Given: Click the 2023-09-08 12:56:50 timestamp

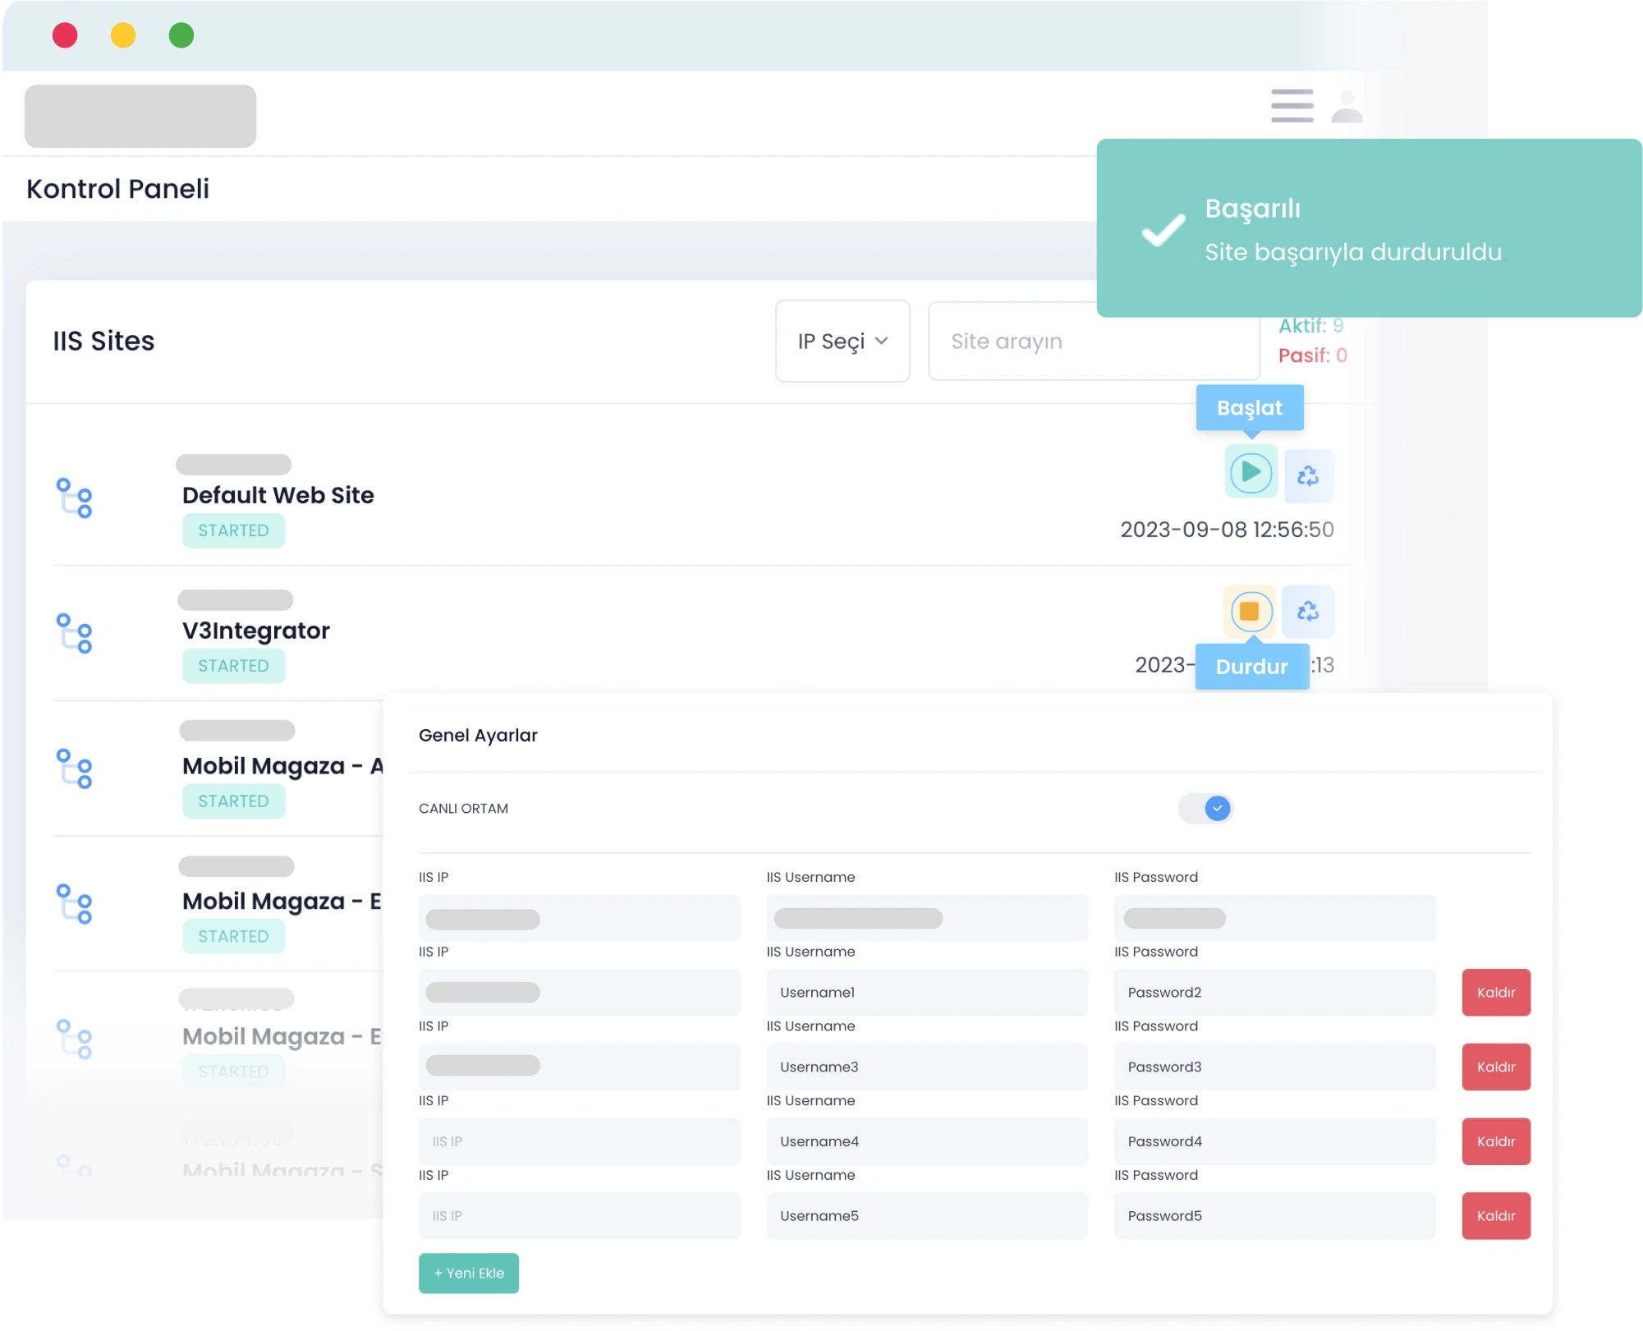Looking at the screenshot, I should pos(1227,530).
